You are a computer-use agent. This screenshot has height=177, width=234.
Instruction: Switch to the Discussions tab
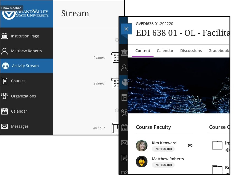(191, 51)
